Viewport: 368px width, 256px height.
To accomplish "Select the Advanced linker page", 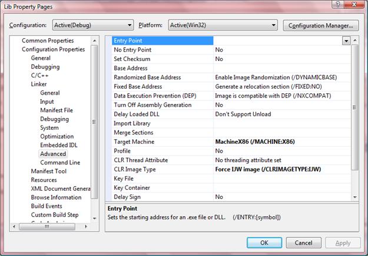I will 53,154.
